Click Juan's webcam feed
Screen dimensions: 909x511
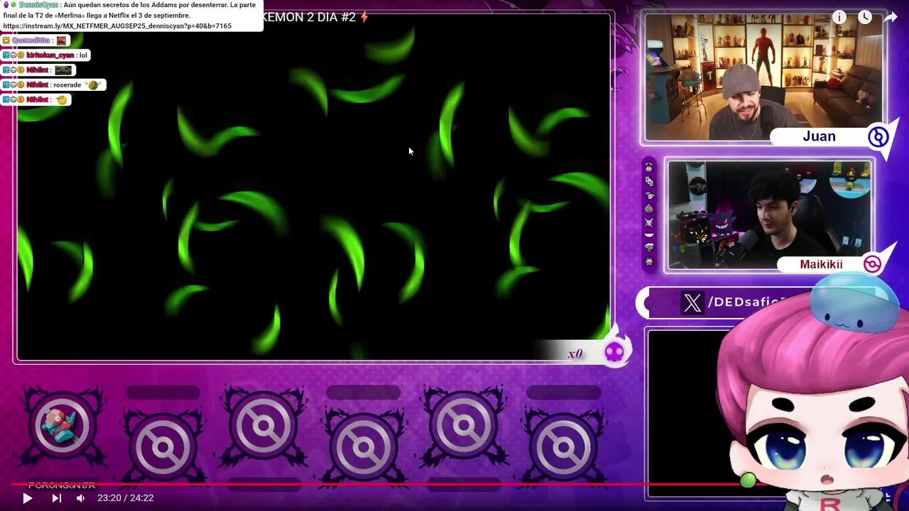pyautogui.click(x=763, y=77)
